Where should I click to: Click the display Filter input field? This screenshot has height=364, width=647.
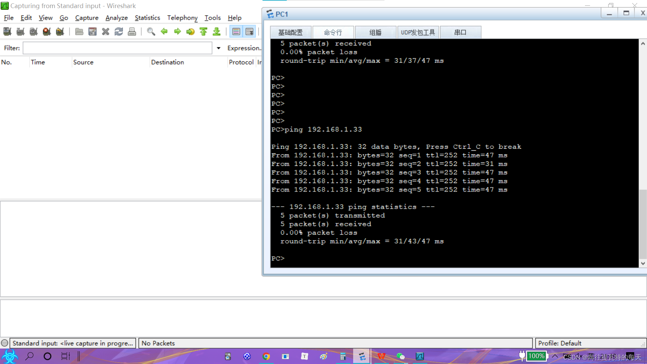[117, 48]
